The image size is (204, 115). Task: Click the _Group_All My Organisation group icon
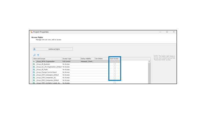(x=34, y=61)
